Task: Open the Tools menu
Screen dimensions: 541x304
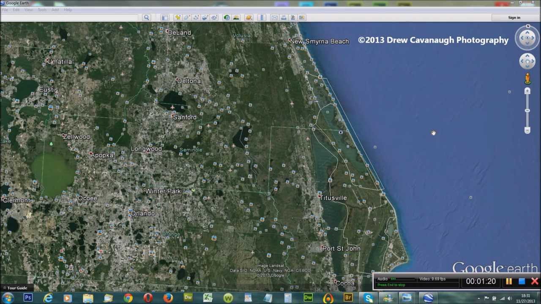Action: click(42, 10)
